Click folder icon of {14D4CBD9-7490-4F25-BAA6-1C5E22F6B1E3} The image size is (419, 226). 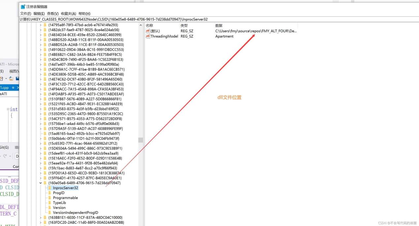pyautogui.click(x=45, y=60)
